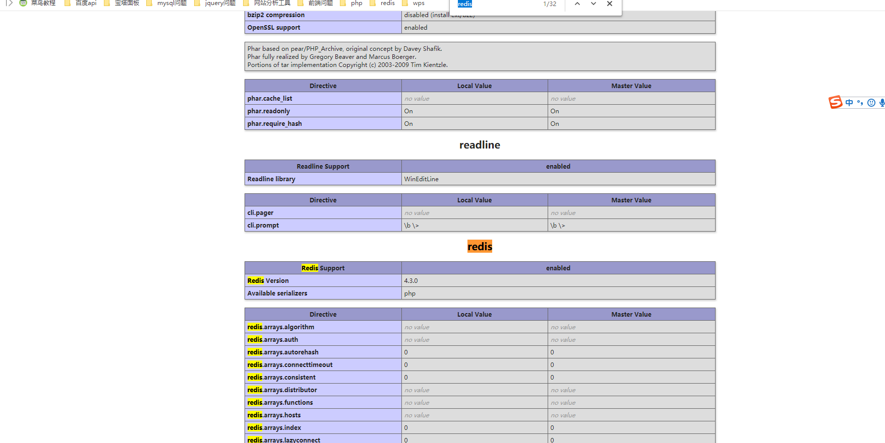Click the redis.arrays.functions directive
This screenshot has width=885, height=443.
click(280, 403)
